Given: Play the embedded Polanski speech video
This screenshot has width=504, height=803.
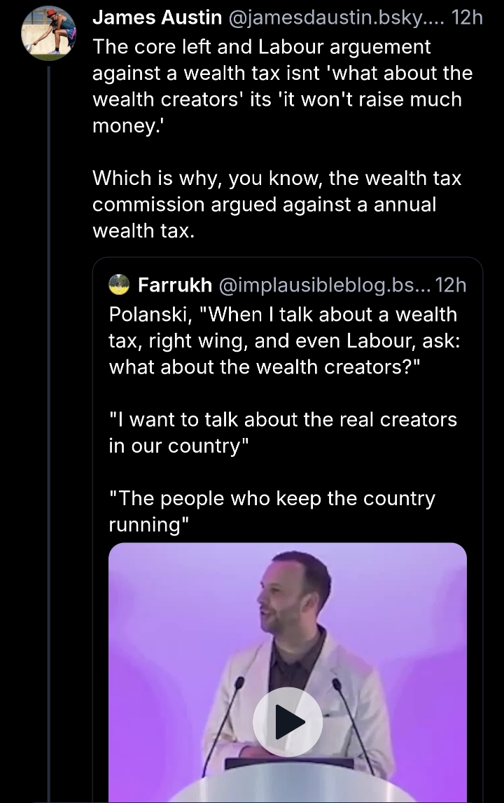Looking at the screenshot, I should coord(287,722).
